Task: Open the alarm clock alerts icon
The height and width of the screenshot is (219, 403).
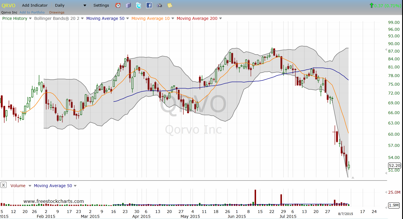Action: 118,5
